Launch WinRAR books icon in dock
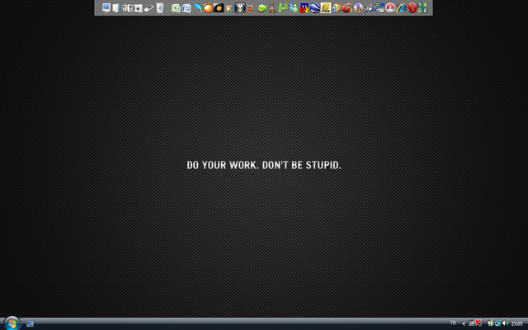The image size is (528, 330). pyautogui.click(x=250, y=8)
